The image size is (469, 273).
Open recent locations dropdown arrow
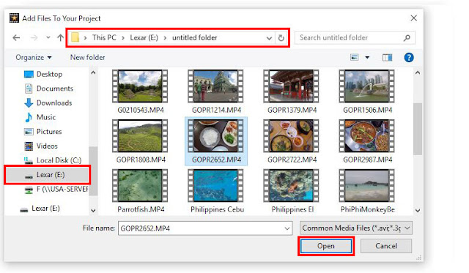click(x=48, y=37)
